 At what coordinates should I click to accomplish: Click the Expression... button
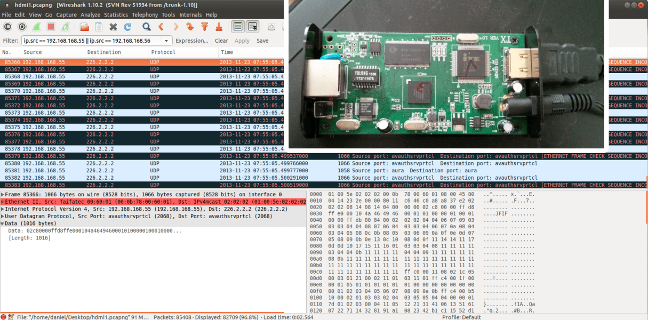pyautogui.click(x=191, y=41)
